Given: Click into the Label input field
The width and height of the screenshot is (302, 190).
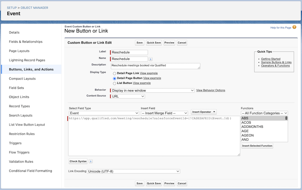Looking at the screenshot, I should pos(129,52).
